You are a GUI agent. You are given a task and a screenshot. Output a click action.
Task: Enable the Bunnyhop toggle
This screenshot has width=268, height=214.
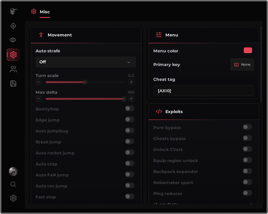coord(129,109)
